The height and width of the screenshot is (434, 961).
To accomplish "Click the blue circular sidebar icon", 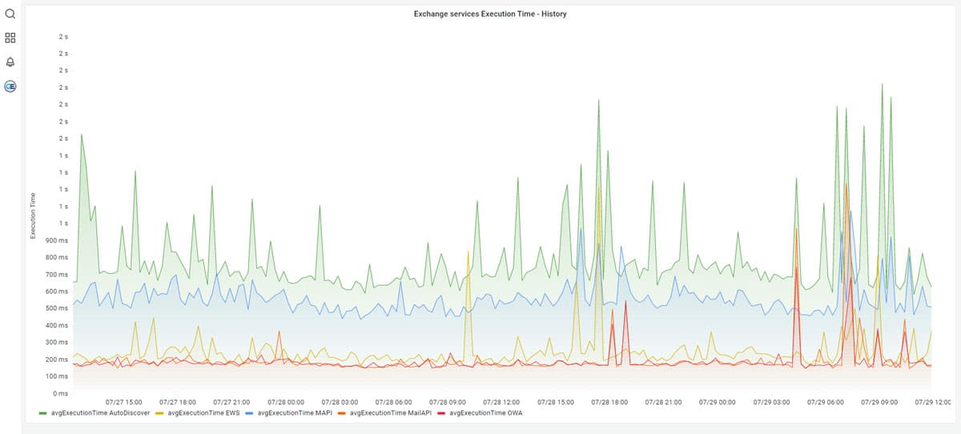I will click(10, 86).
